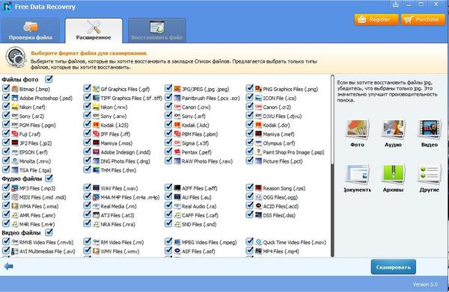Screen dimensions: 449x292
Task: Click the JPG/JPEG file type icon
Action: coord(177,89)
